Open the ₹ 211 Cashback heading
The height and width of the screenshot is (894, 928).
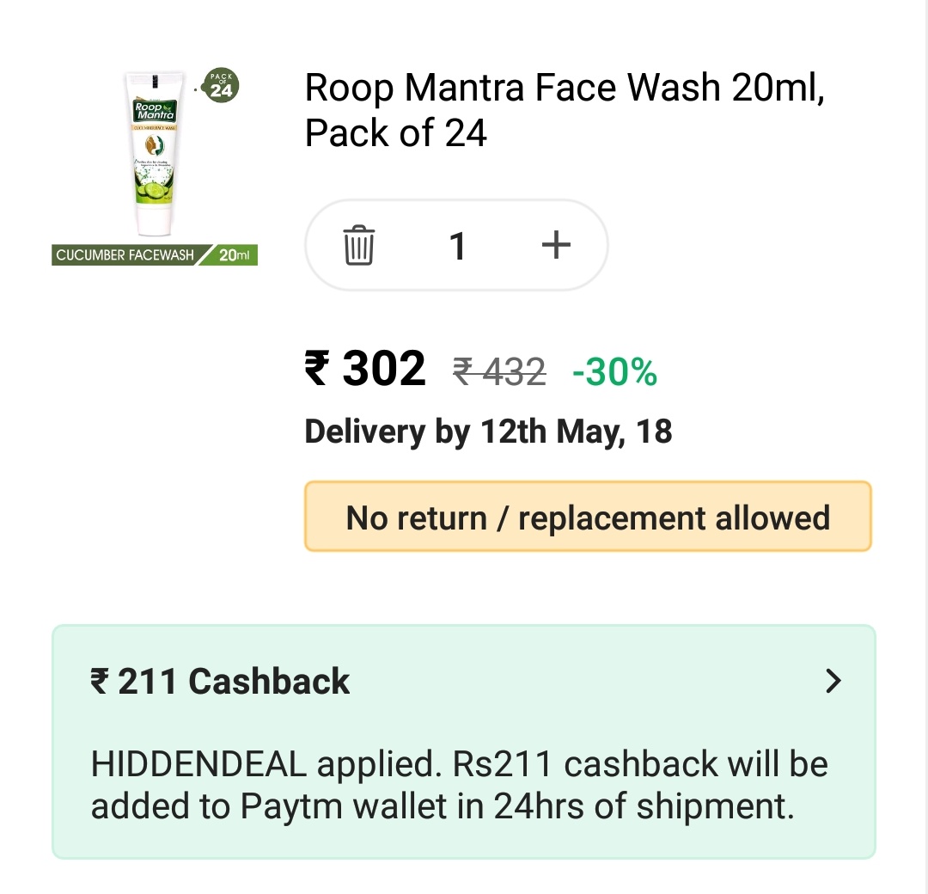[x=220, y=681]
